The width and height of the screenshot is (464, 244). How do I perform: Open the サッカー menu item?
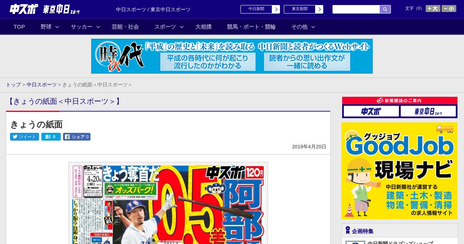(x=82, y=27)
